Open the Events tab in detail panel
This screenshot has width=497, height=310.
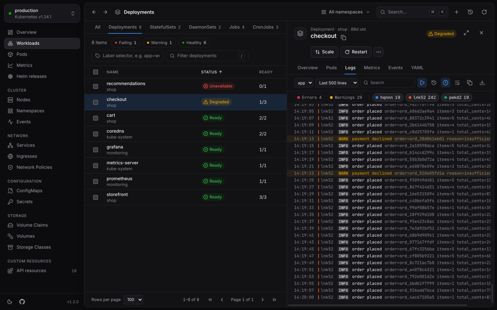(396, 68)
